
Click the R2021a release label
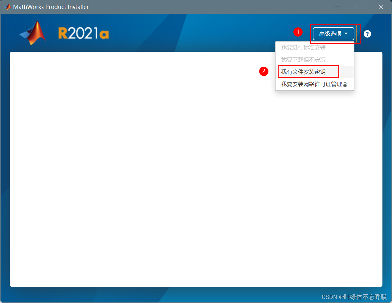tap(84, 33)
